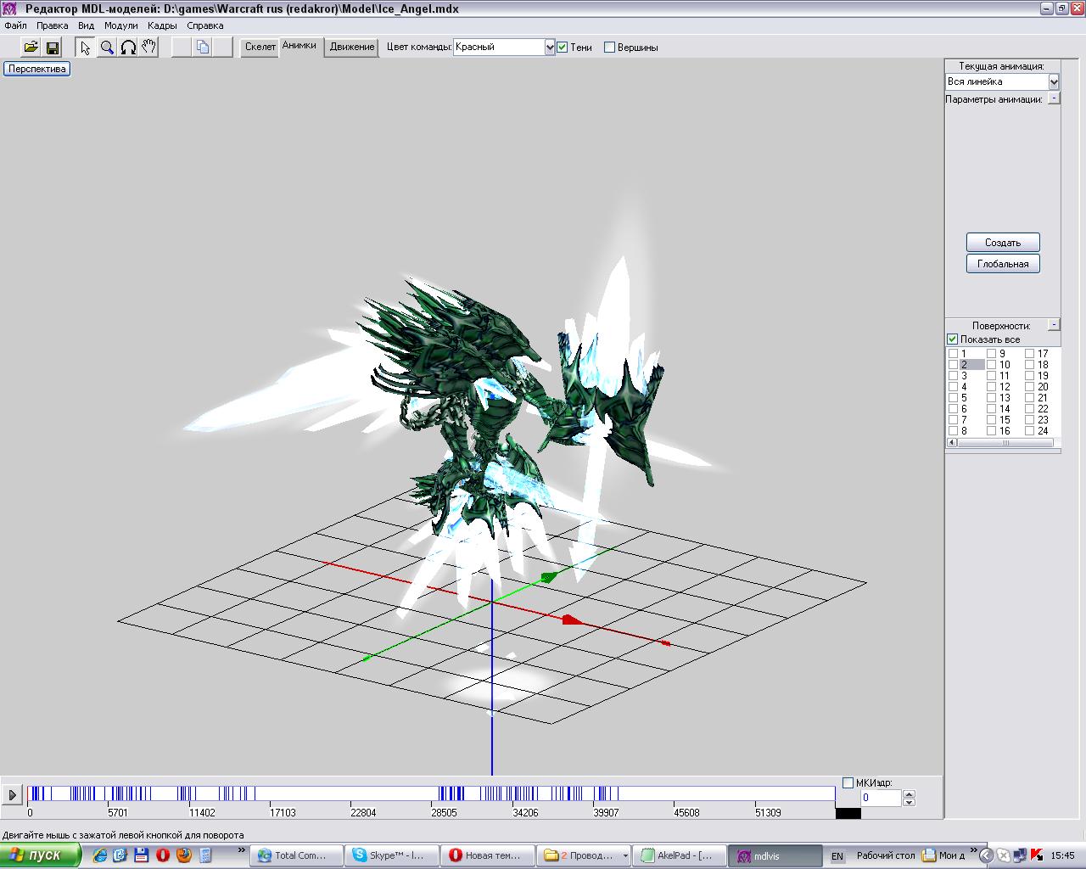Switch to Скелет mode tab
Image resolution: width=1086 pixels, height=869 pixels.
click(x=260, y=47)
